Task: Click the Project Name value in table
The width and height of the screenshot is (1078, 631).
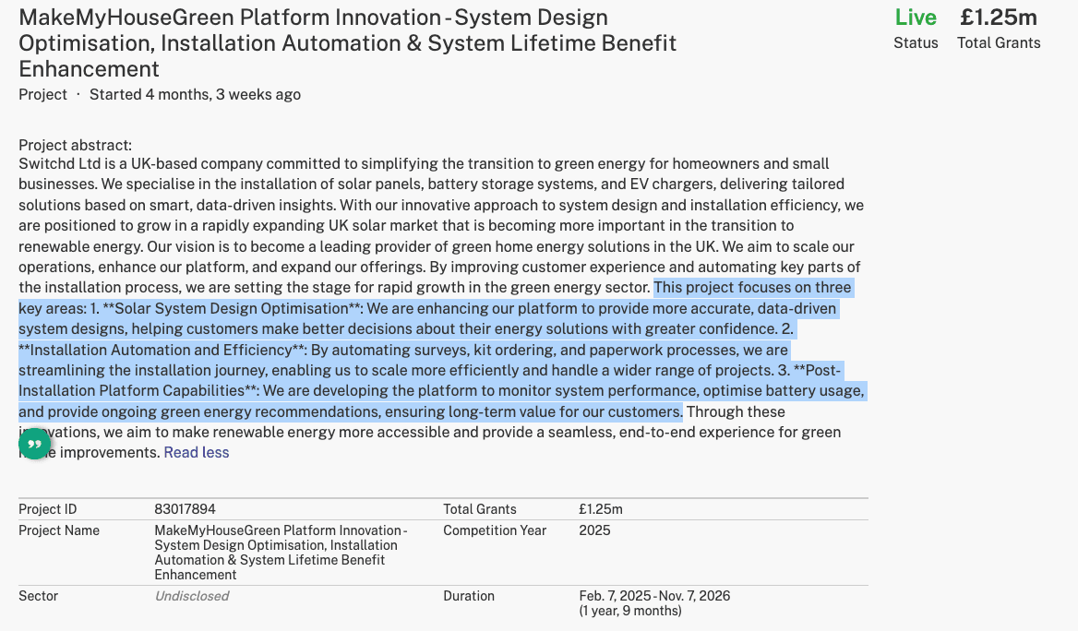Action: tap(281, 553)
